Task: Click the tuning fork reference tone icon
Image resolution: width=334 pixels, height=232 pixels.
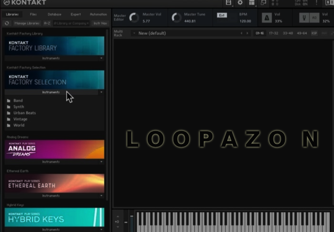Action: [x=303, y=18]
